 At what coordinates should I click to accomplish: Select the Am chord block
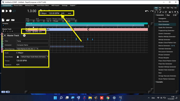(x=58, y=29)
